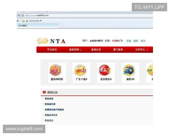
Task: Click the 提款 withdraw link
Action: pyautogui.click(x=136, y=41)
